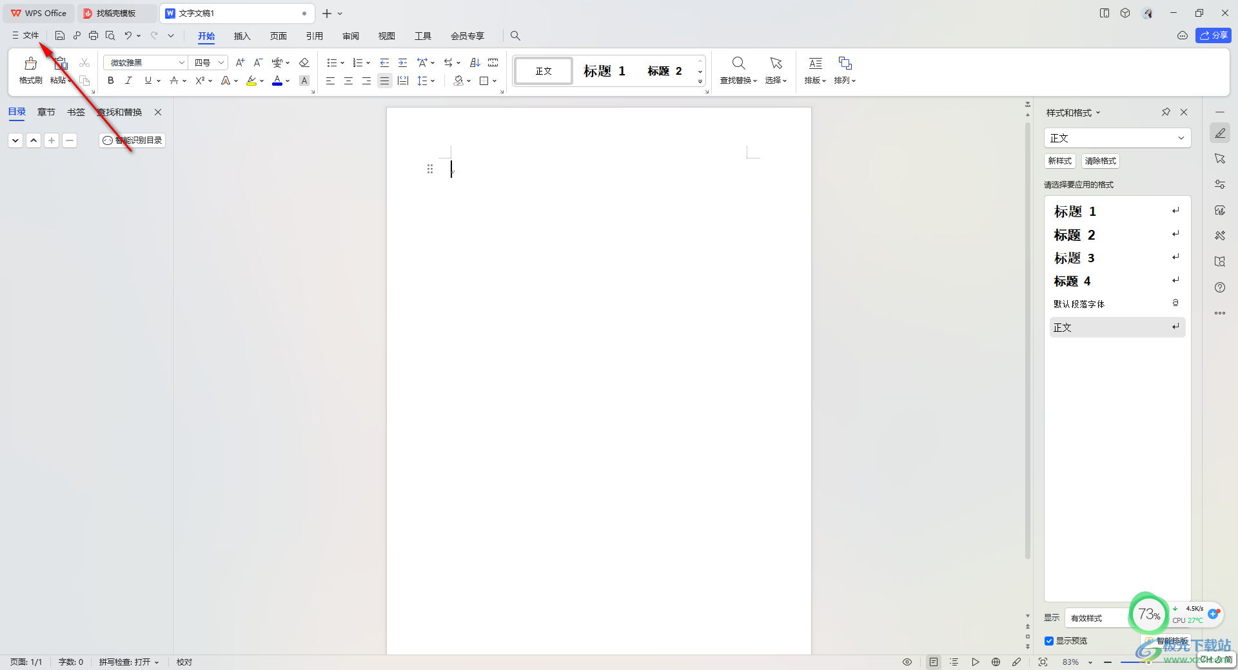
Task: Switch to the 引用 ribbon tab
Action: [314, 36]
